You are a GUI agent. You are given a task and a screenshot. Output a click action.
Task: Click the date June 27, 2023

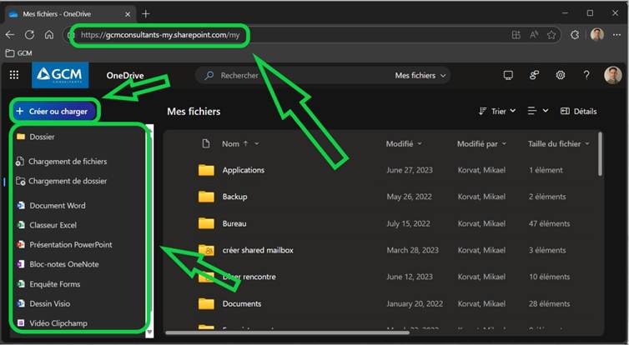(410, 170)
